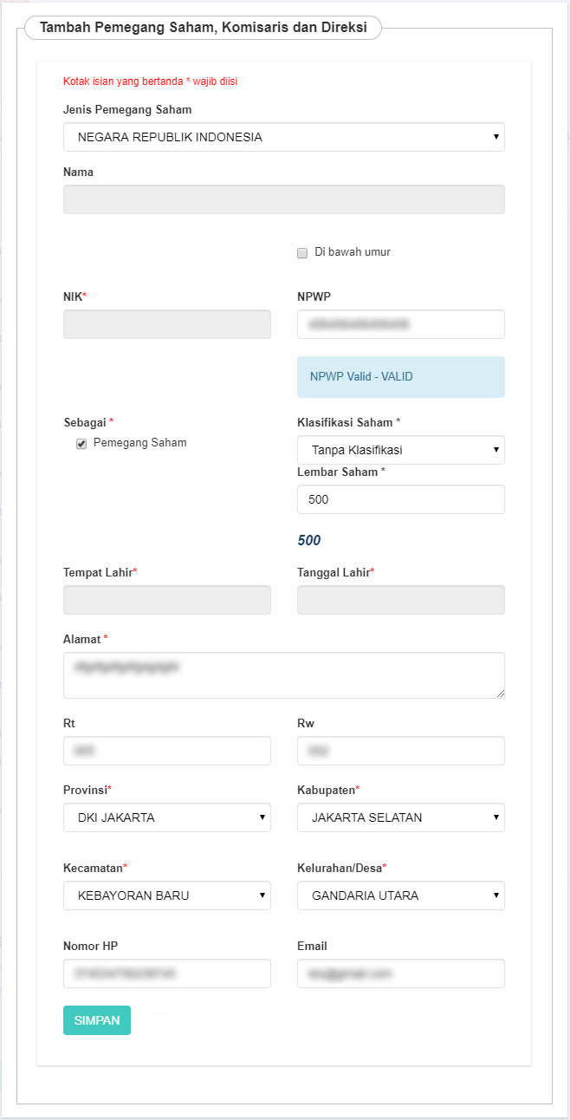Open the Kabupaten dropdown
This screenshot has width=570, height=1120.
click(x=400, y=817)
